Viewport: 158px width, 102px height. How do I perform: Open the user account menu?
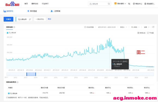[150, 4]
